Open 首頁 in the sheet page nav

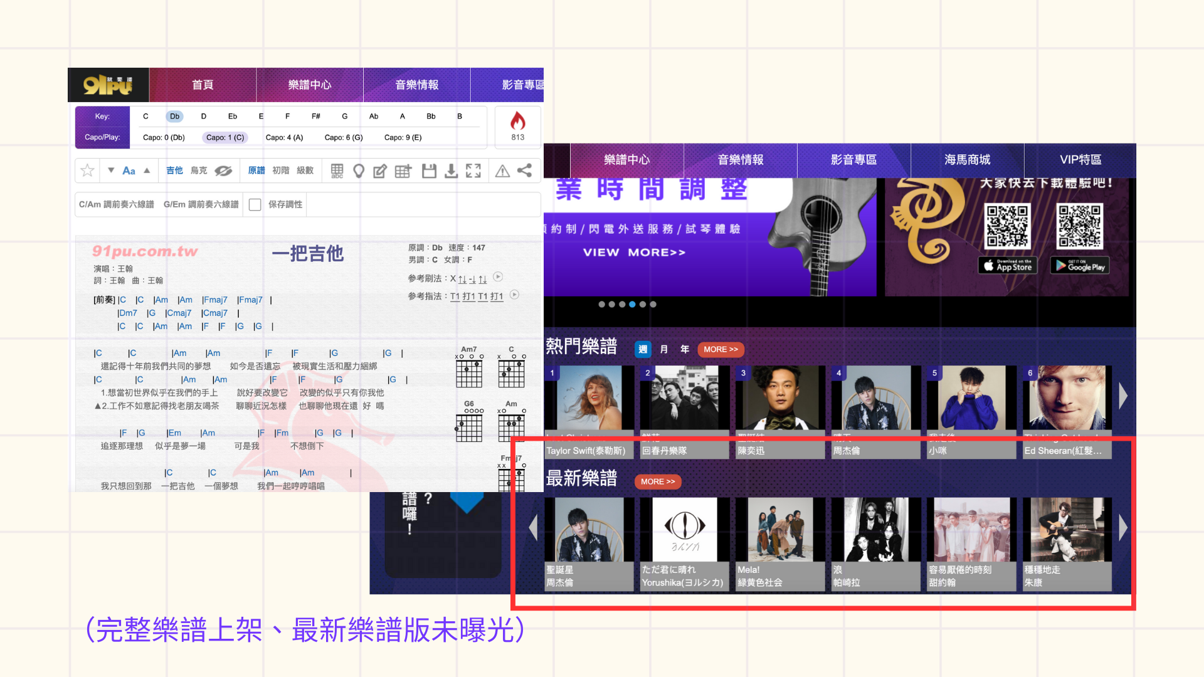(x=203, y=85)
